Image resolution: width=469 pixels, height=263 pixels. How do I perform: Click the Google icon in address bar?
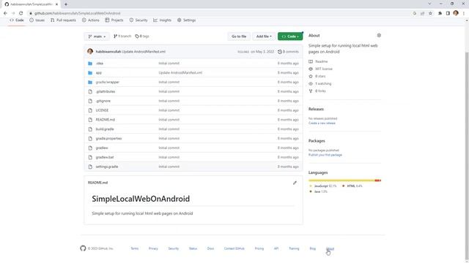click(x=415, y=13)
